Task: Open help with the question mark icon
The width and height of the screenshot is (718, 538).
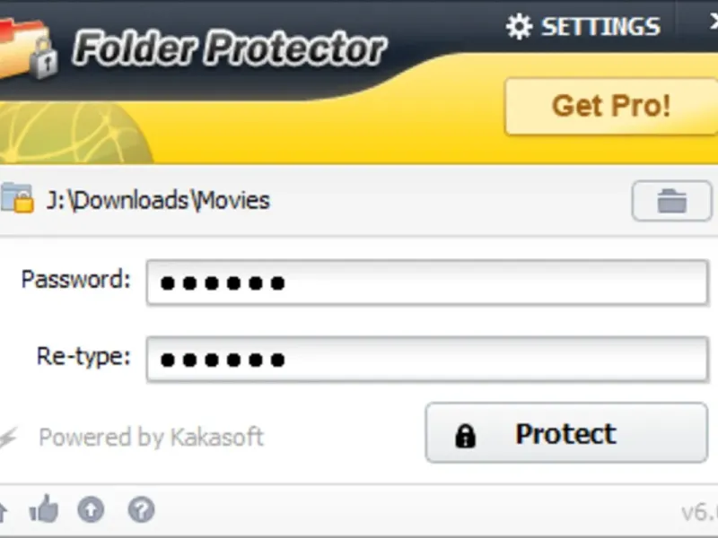Action: coord(141,510)
